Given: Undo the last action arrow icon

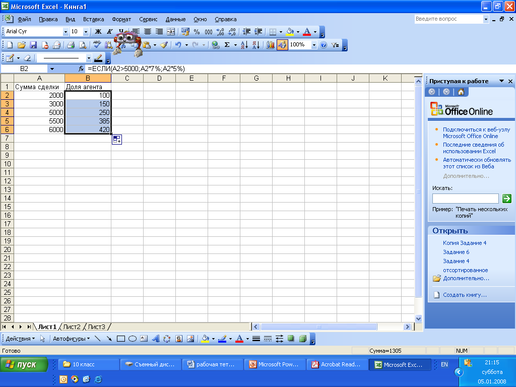Looking at the screenshot, I should (x=178, y=45).
